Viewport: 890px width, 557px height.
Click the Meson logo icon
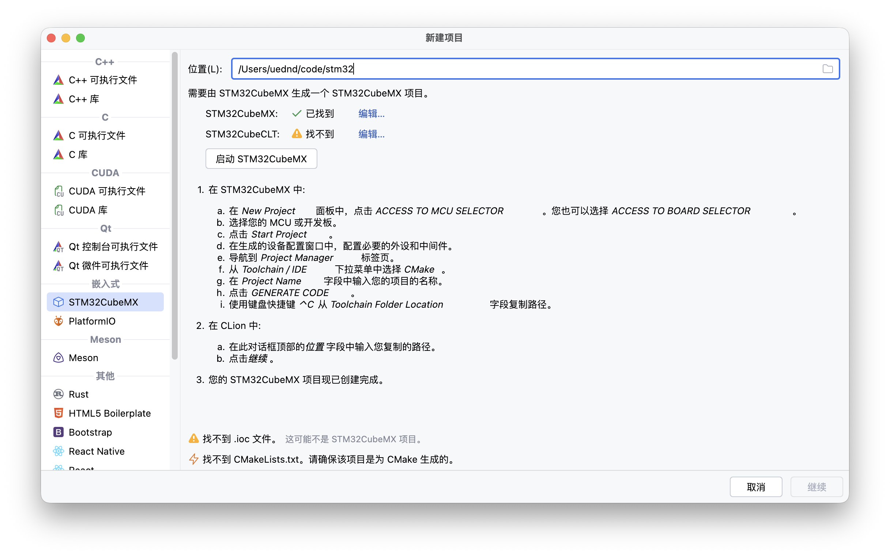tap(59, 358)
